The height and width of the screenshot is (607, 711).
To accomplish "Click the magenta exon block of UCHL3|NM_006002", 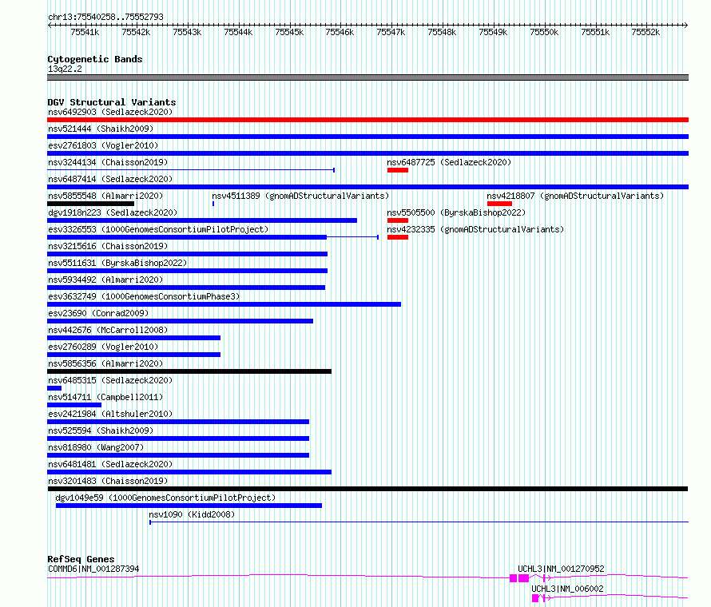I will [x=535, y=598].
